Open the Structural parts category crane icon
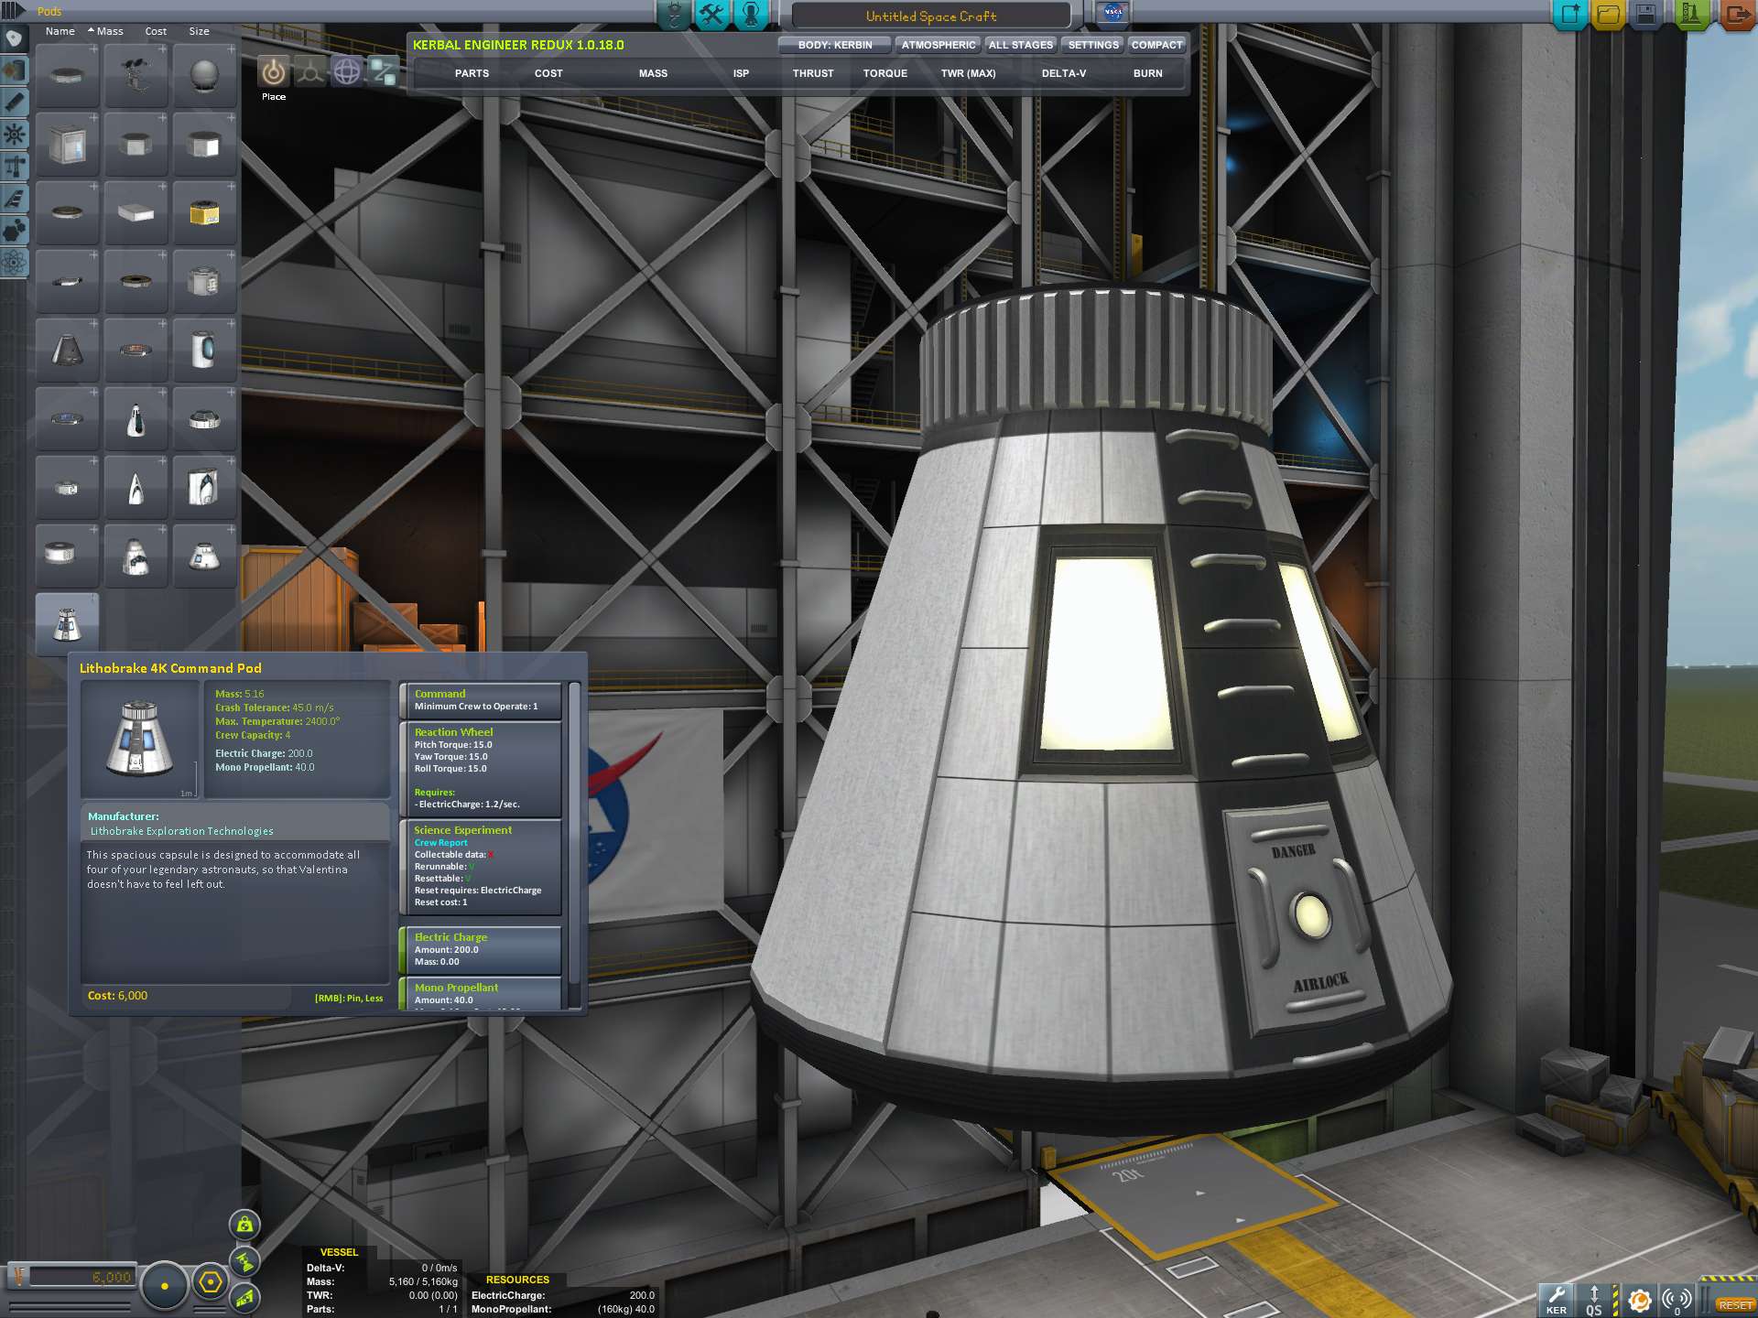 coord(14,167)
